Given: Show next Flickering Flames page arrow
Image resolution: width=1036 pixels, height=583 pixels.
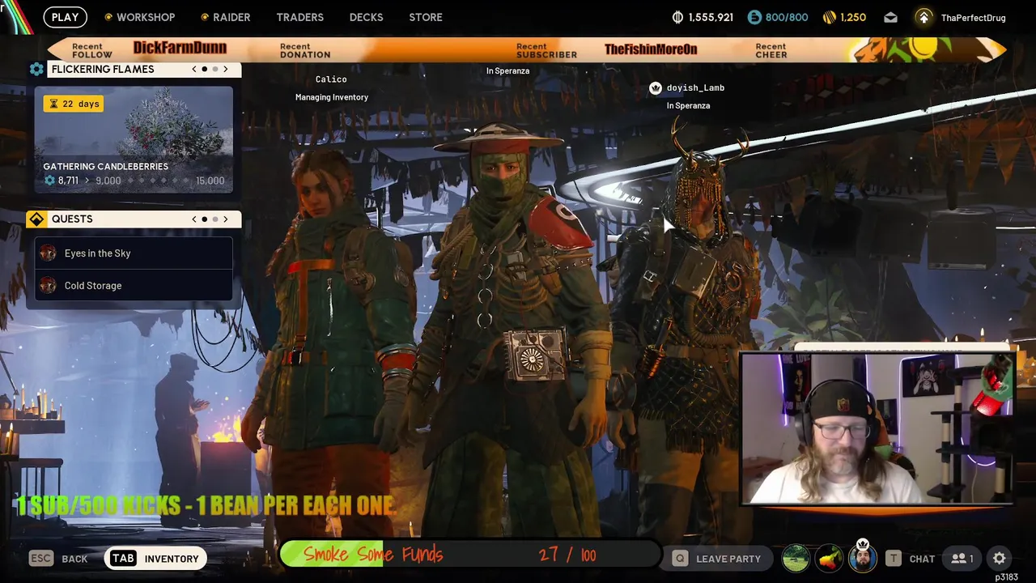Looking at the screenshot, I should [x=226, y=70].
